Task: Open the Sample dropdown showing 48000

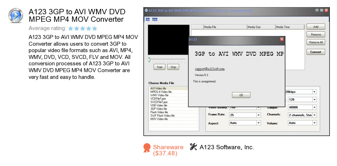Action: [314, 107]
